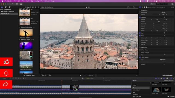Show Distort on-screen controls icon
The height and width of the screenshot is (98, 175).
[x=164, y=36]
